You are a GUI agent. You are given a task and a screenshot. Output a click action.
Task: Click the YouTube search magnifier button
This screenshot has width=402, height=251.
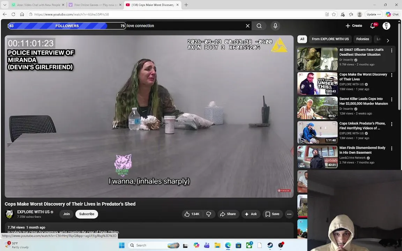pyautogui.click(x=259, y=26)
